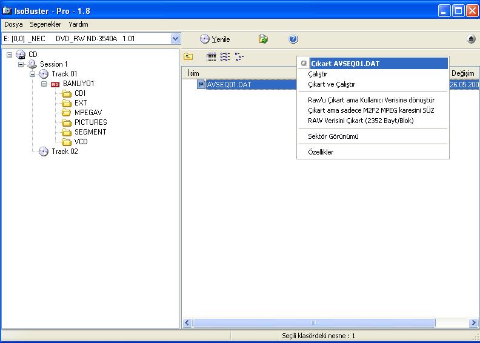Switch to the list view icon
This screenshot has width=480, height=343.
(x=225, y=57)
